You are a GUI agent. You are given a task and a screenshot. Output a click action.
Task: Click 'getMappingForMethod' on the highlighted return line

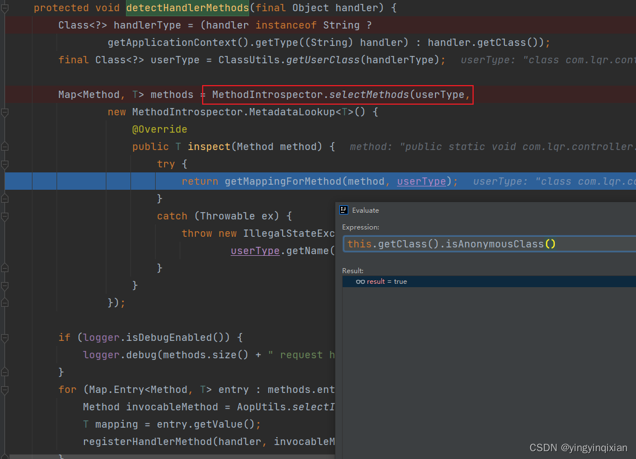coord(283,181)
